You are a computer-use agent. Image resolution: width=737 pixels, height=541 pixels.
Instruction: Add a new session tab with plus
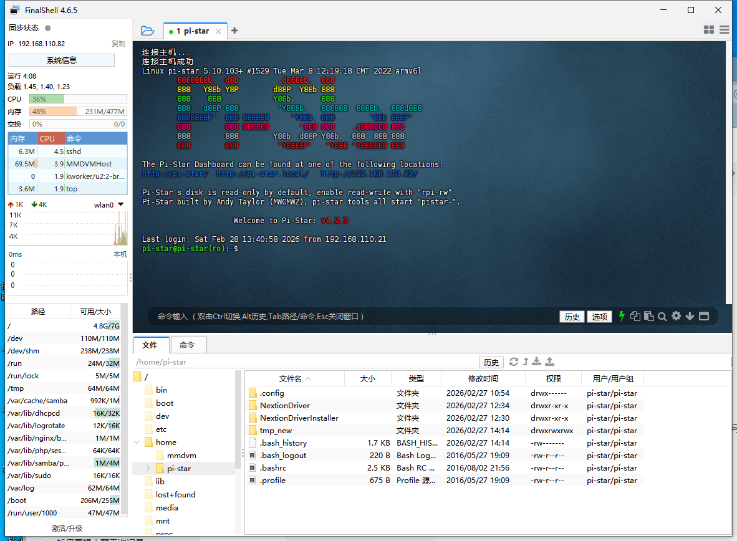(x=234, y=31)
